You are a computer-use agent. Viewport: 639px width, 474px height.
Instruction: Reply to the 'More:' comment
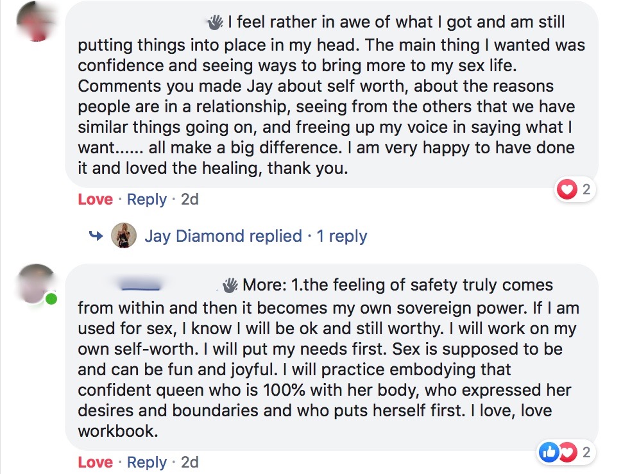coord(147,462)
